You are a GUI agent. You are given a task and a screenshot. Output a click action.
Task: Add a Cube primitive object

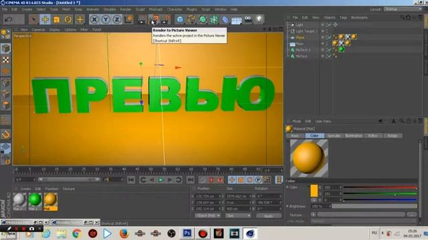coord(180,19)
